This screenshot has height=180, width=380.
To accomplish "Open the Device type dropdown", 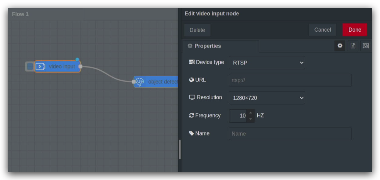I will coord(267,63).
